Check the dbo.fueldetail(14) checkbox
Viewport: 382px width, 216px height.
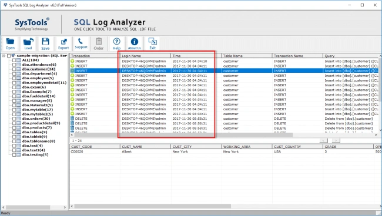pyautogui.click(x=14, y=96)
